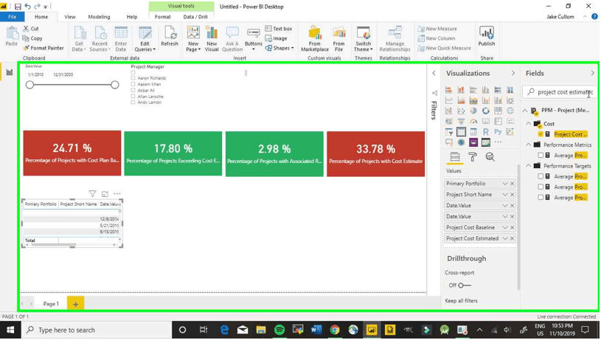Screen dimensions: 601x340
Task: Choose the scatter chart visual
Action: point(461,111)
